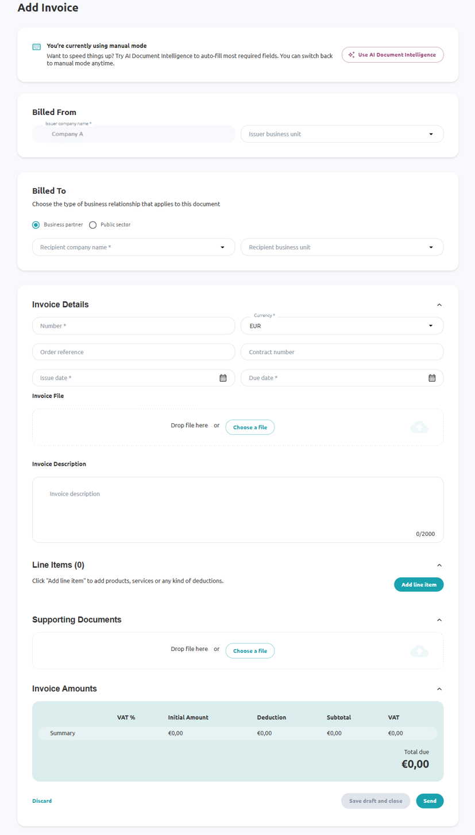Open the Recipient company name dropdown
Screen dimensions: 475x835
coord(134,247)
